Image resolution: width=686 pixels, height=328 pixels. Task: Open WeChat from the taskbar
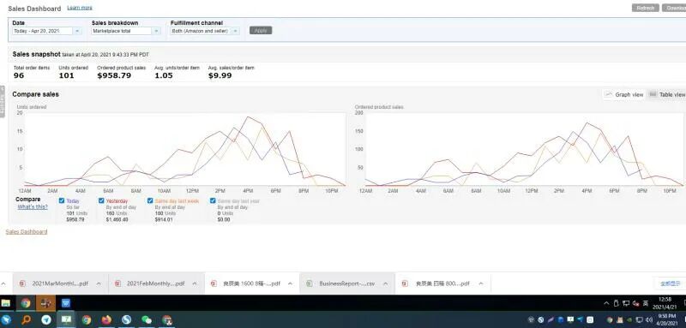pos(147,320)
